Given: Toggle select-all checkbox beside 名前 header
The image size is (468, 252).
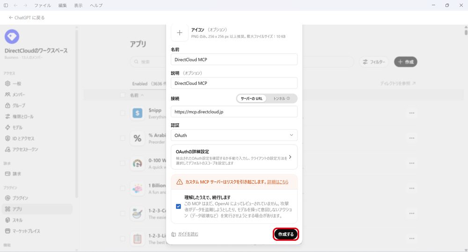Looking at the screenshot, I should 122,95.
